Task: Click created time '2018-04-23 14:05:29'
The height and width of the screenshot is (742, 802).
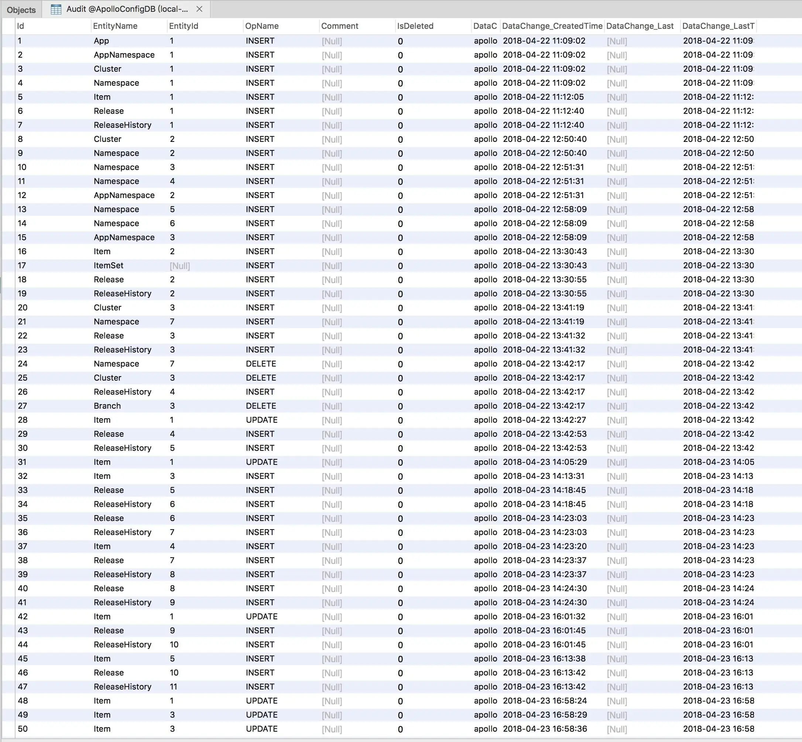Action: pos(544,462)
